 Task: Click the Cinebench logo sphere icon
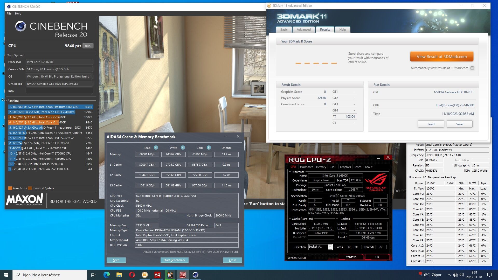click(20, 26)
